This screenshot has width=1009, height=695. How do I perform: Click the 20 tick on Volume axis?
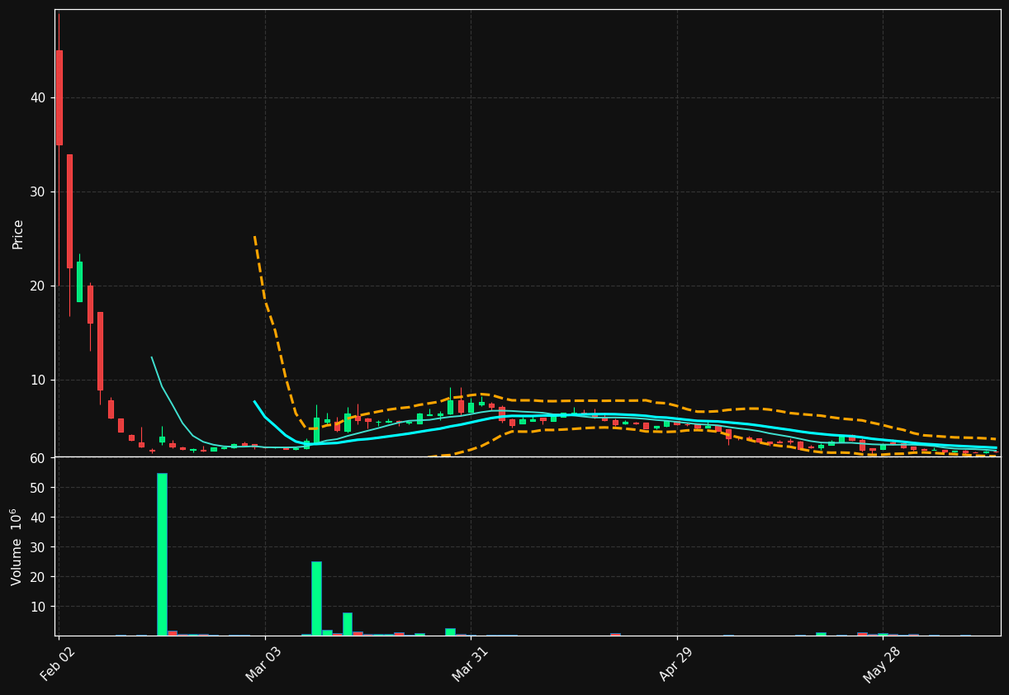[38, 577]
